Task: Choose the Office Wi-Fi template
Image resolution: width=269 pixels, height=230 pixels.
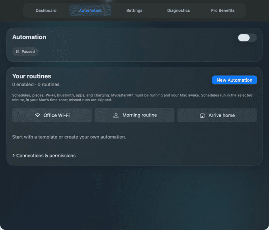Action: 52,115
